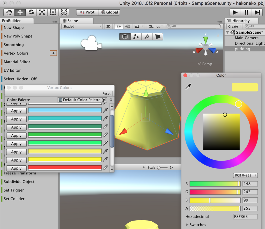
Task: Expand the Swatches section
Action: click(187, 225)
